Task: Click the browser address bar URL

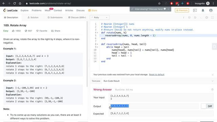Action: pyautogui.click(x=50, y=3)
